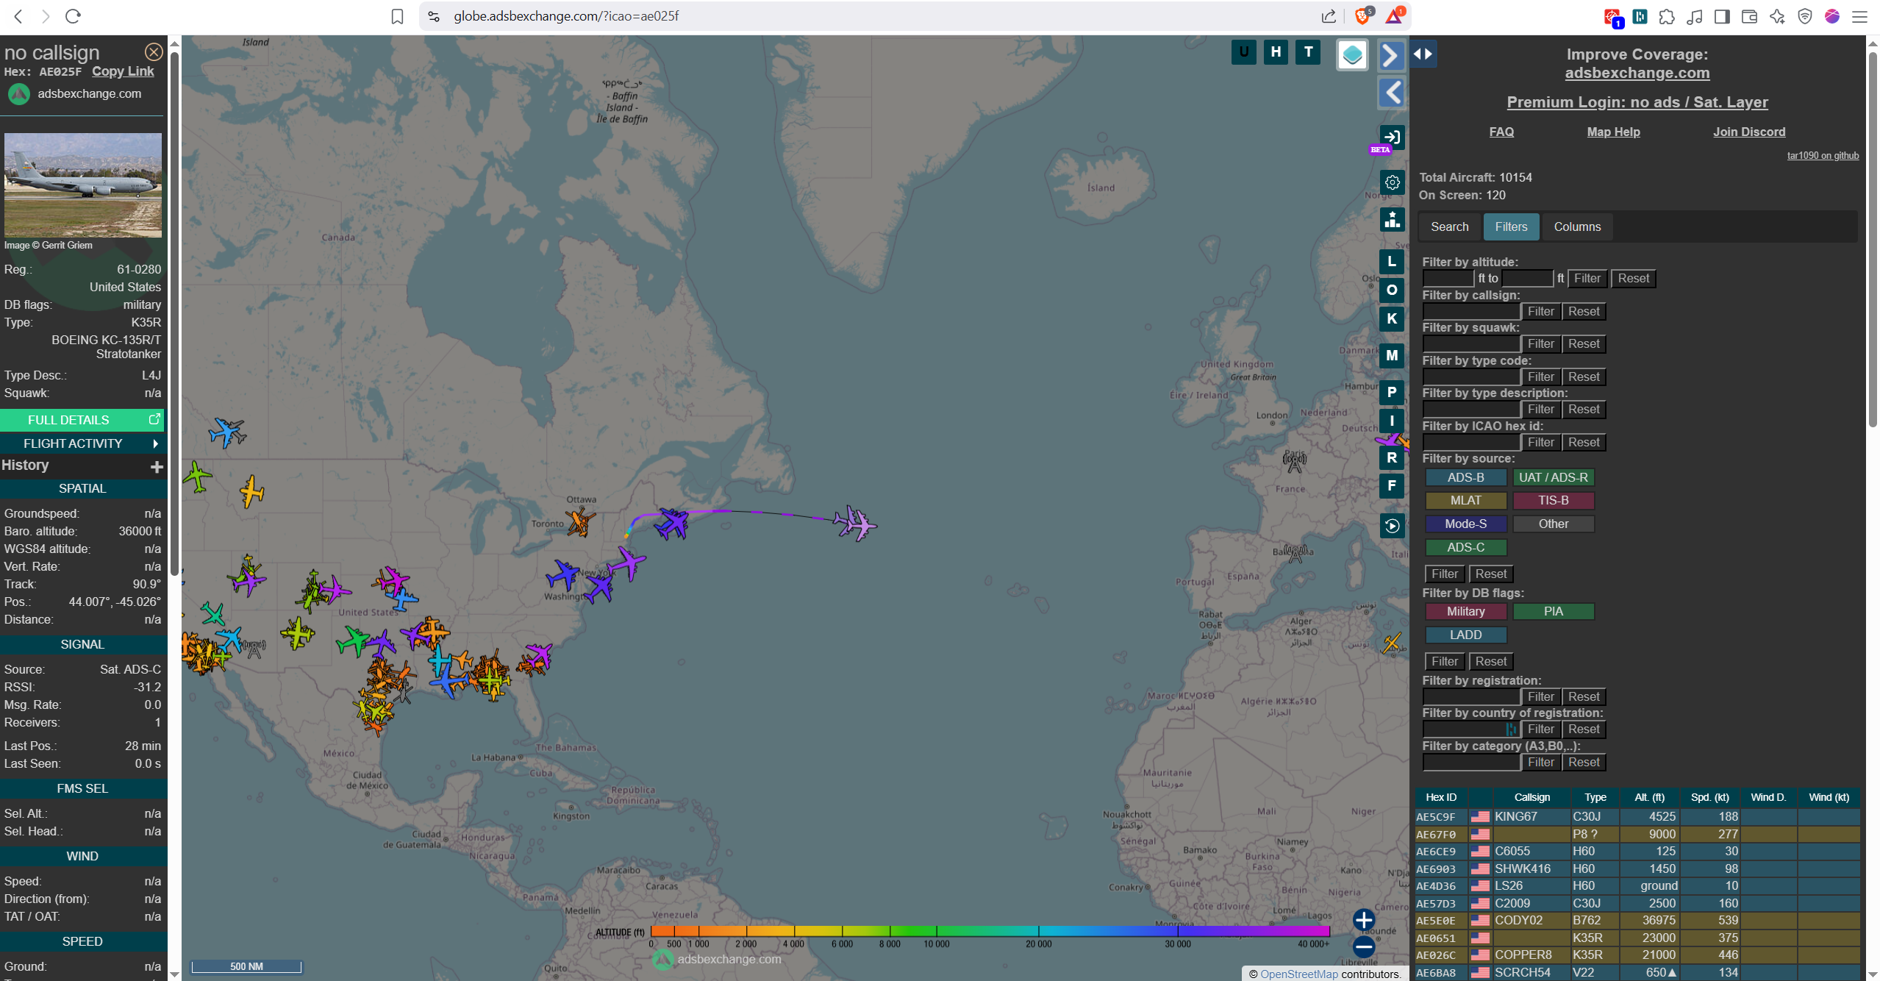Image resolution: width=1880 pixels, height=981 pixels.
Task: Toggle sidebar width with double-arrow icon
Action: click(x=1423, y=54)
